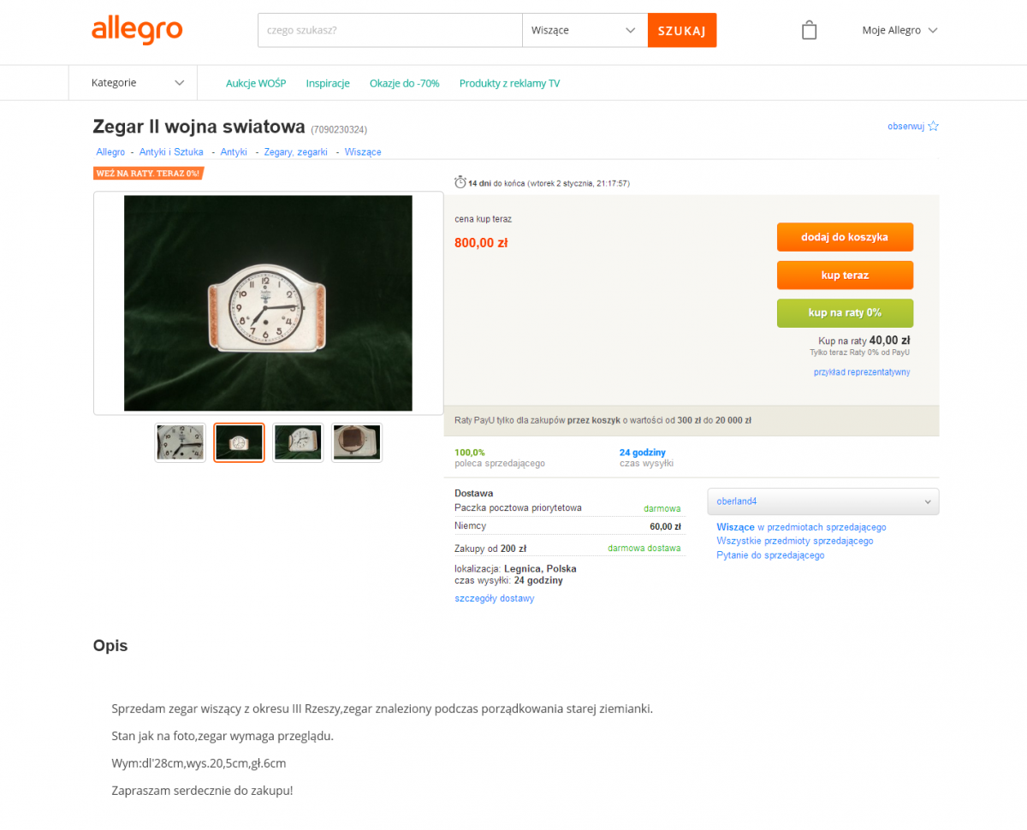Click the 'dodaj do koszyka' button
The width and height of the screenshot is (1027, 830).
click(x=845, y=237)
